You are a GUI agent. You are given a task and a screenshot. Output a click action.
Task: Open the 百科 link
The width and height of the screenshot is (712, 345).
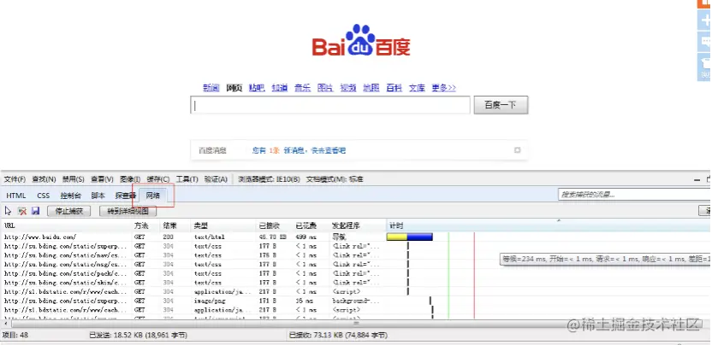click(x=395, y=88)
